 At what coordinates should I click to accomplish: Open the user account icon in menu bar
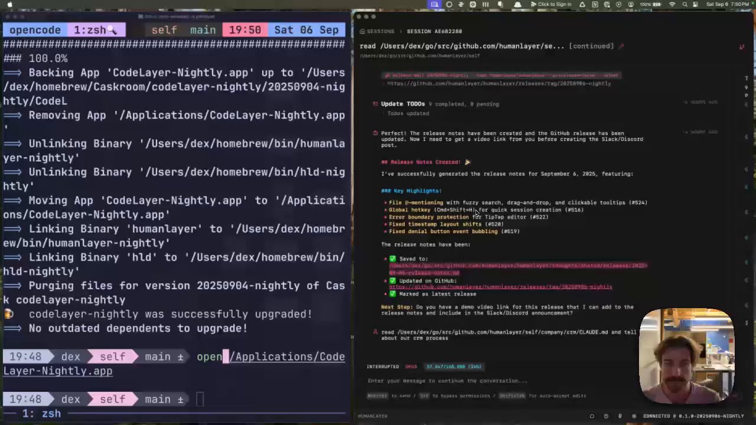[x=631, y=4]
